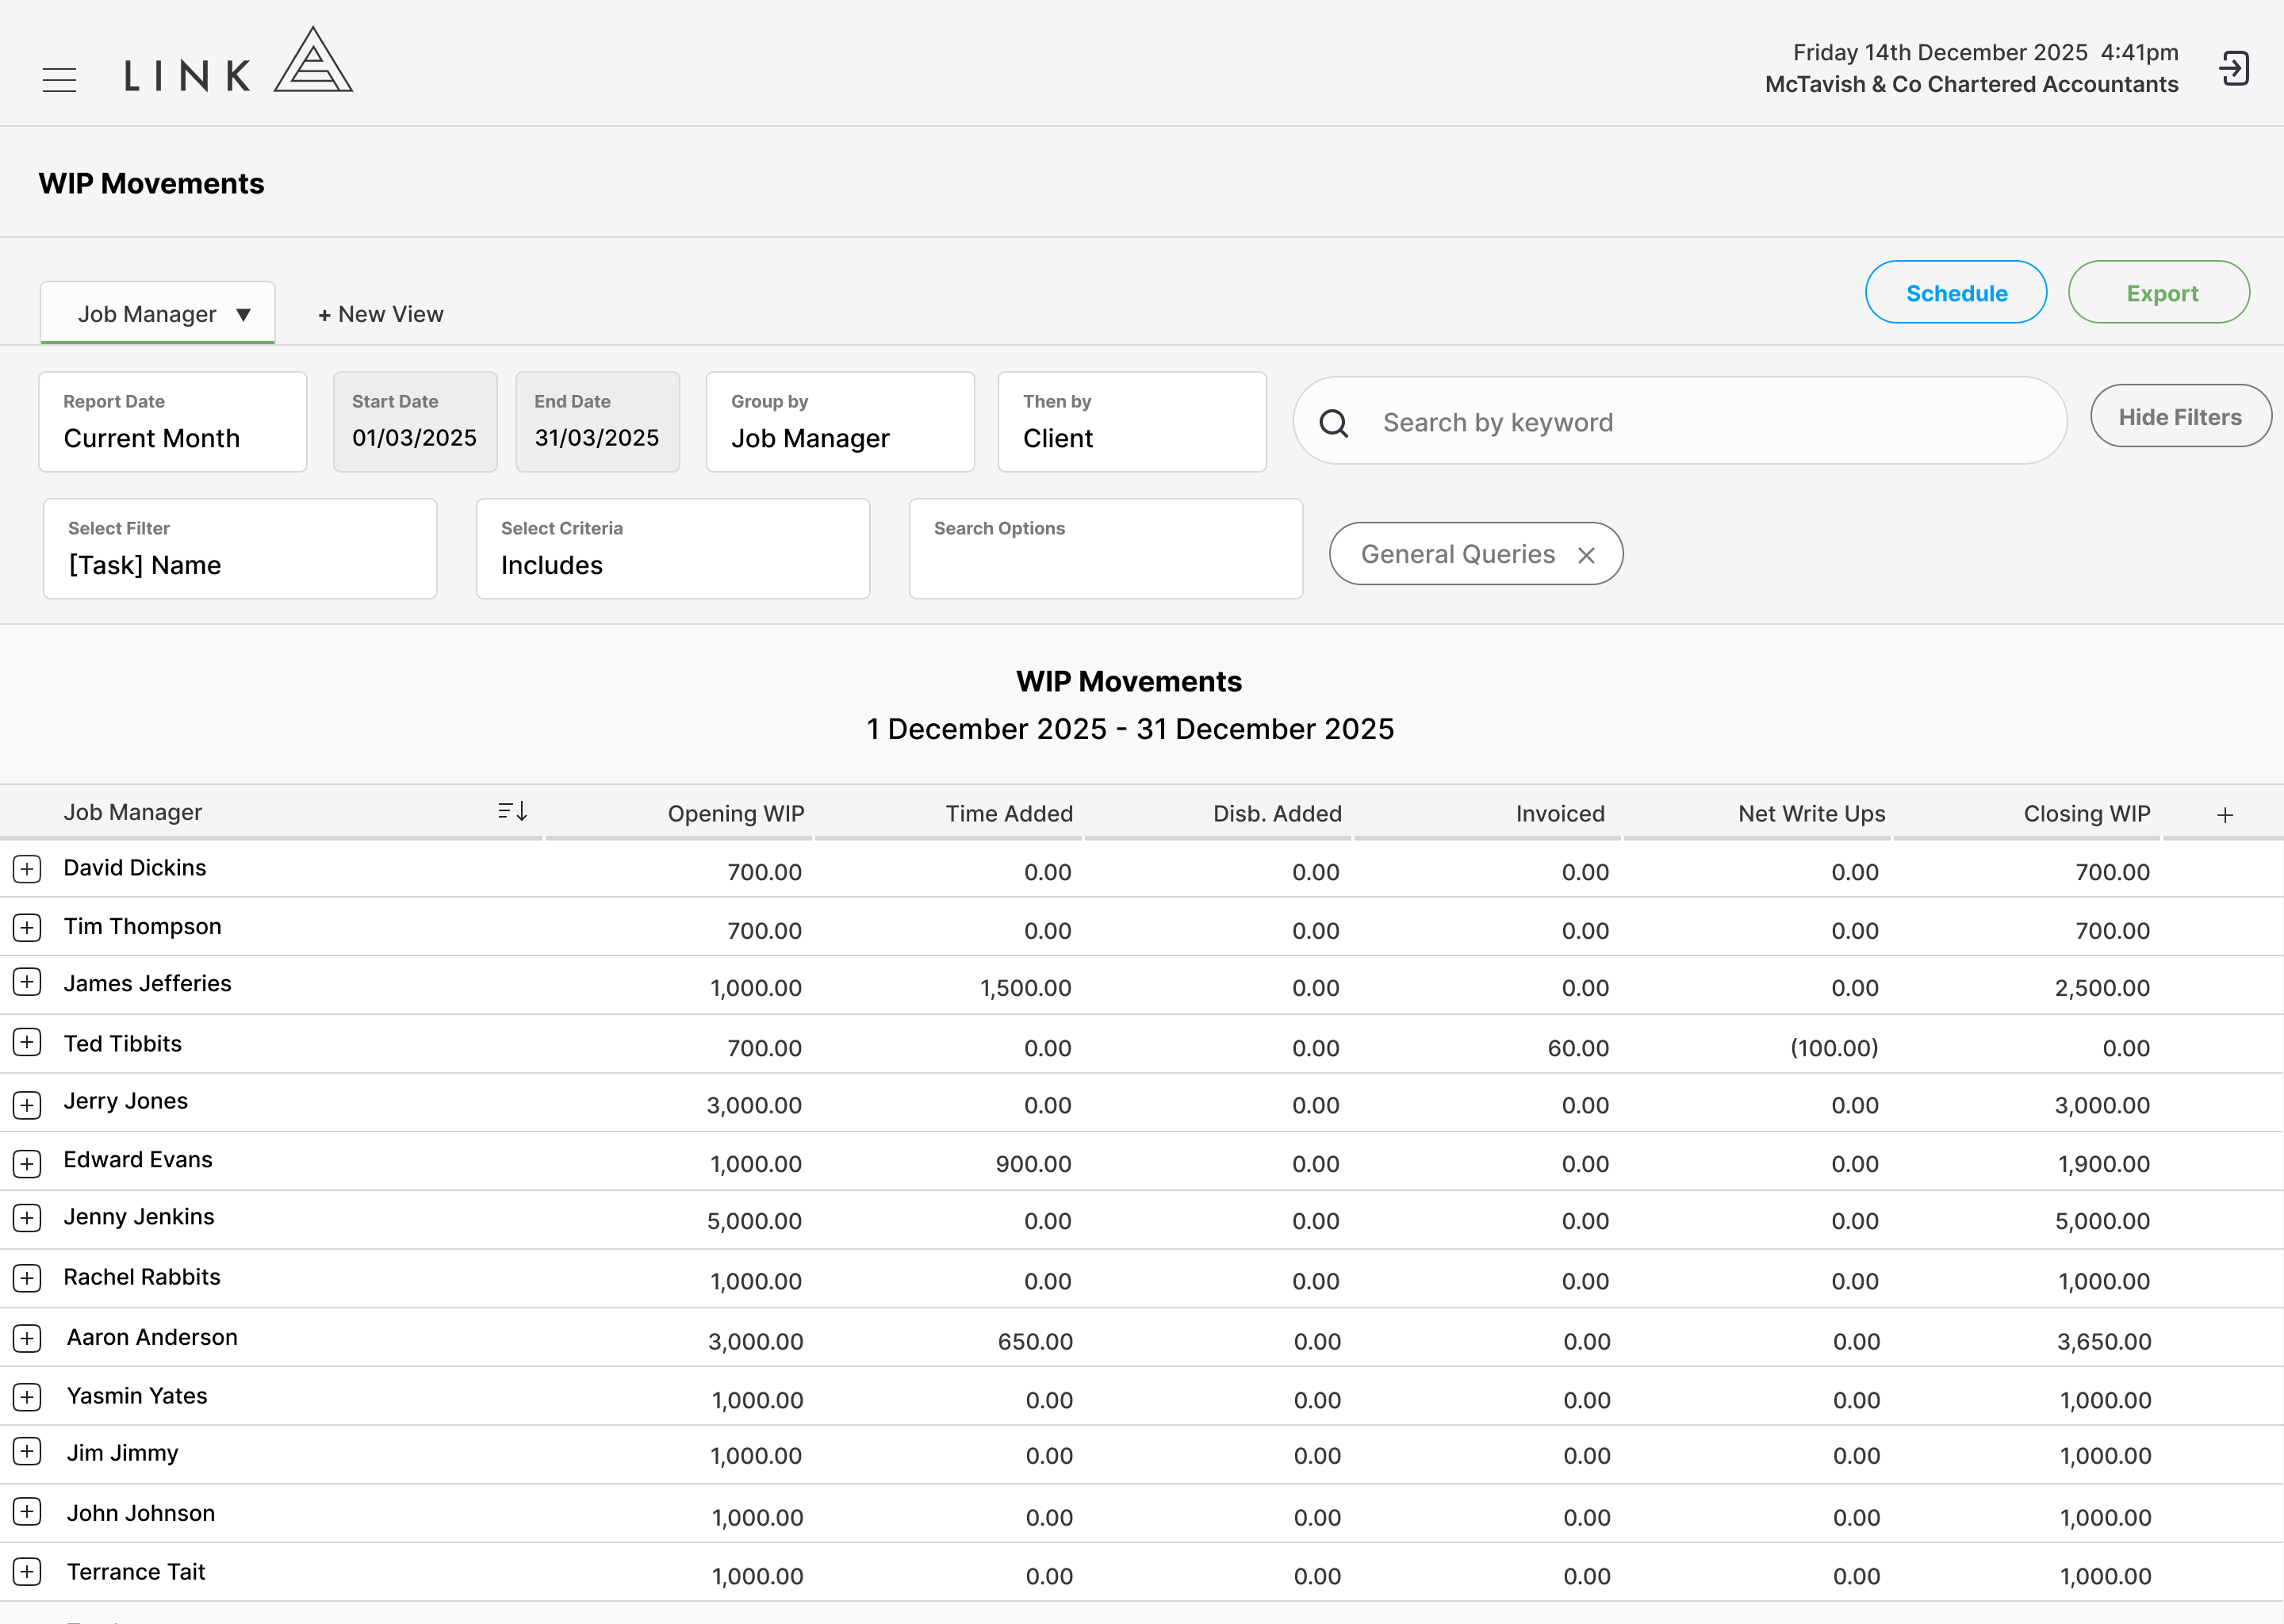Expand the Rachel Rabbits row

(x=27, y=1277)
